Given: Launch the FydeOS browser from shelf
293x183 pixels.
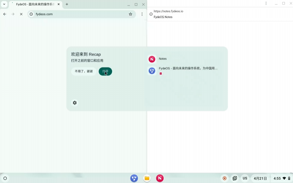Looking at the screenshot, I should coord(134,178).
